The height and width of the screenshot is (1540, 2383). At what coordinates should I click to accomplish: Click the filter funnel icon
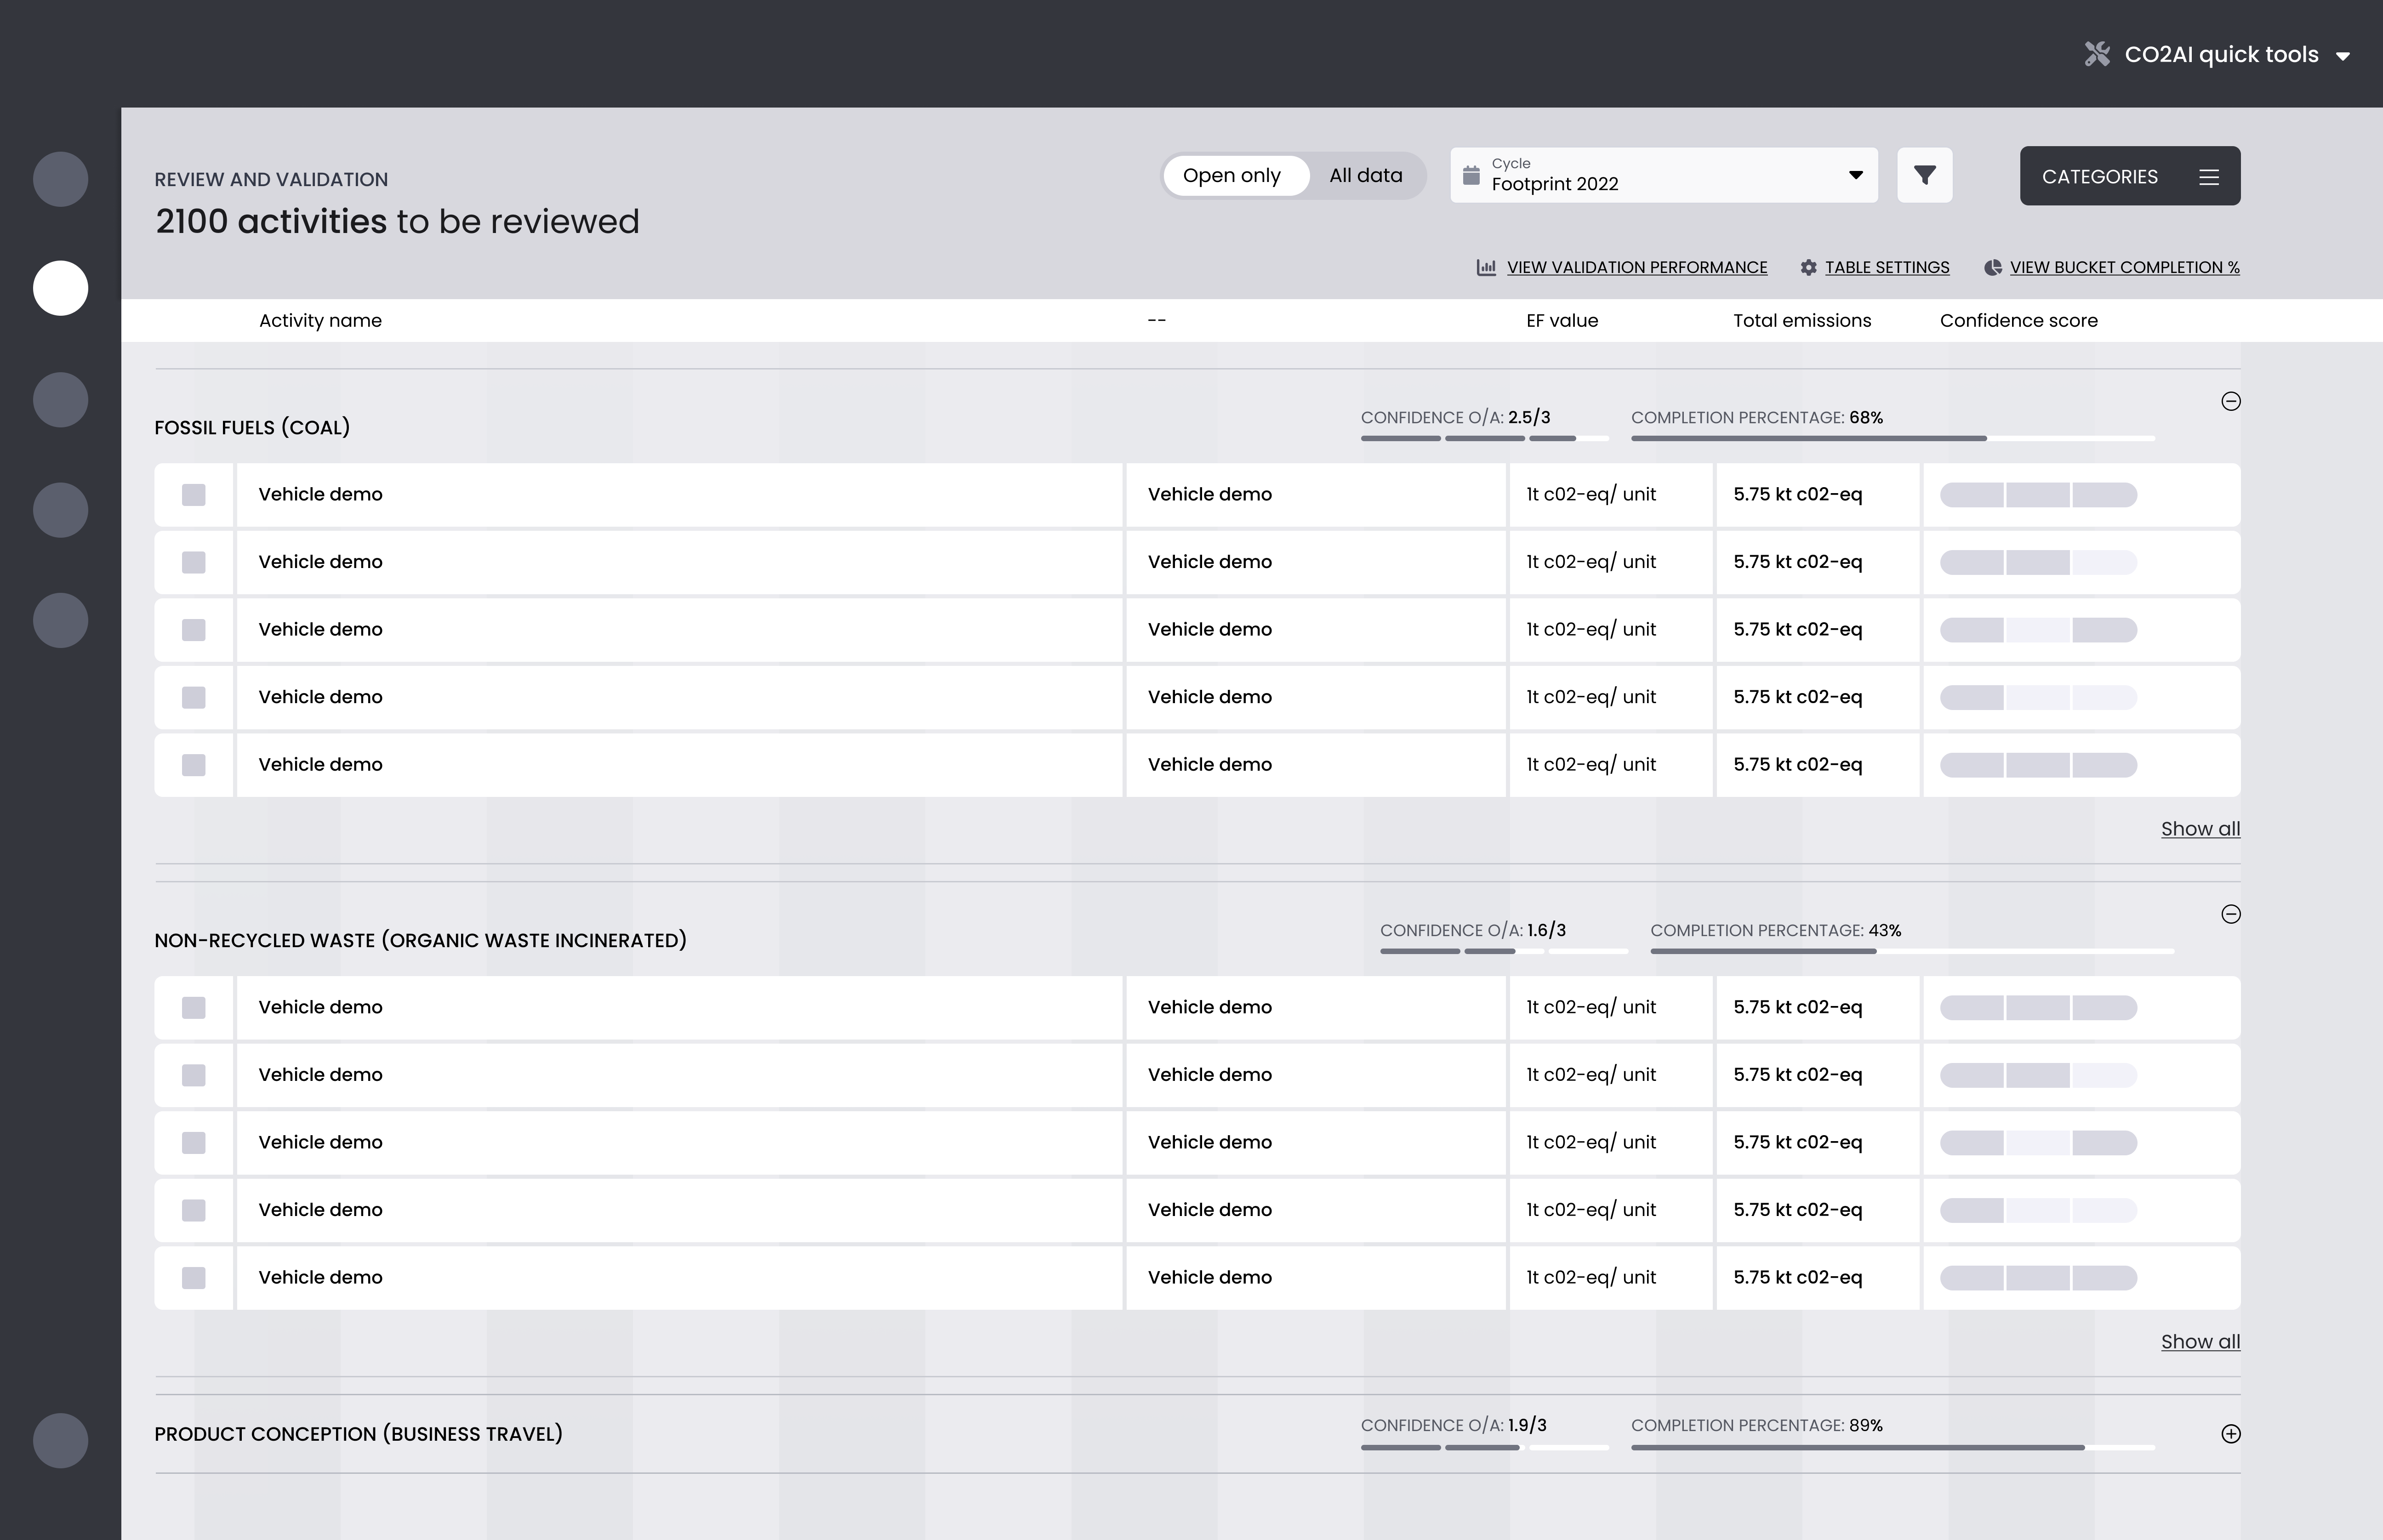[1924, 176]
